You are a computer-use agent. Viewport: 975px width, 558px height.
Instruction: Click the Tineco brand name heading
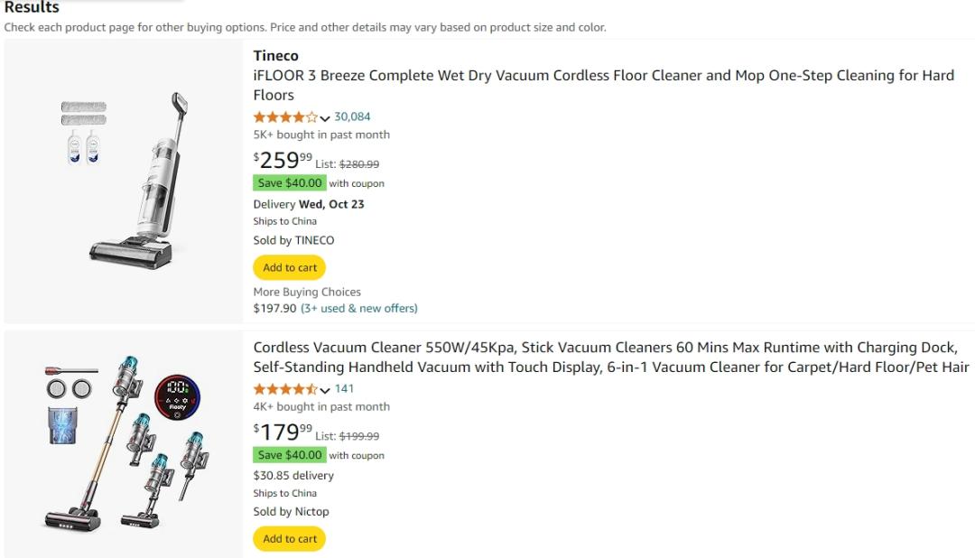(x=275, y=56)
